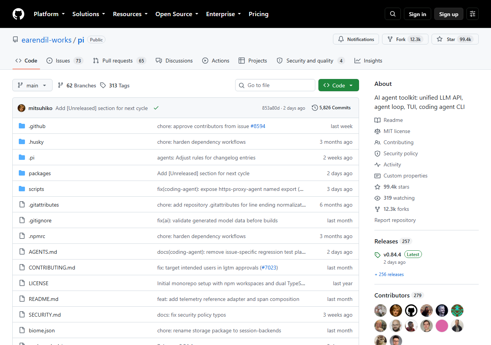The height and width of the screenshot is (345, 491).
Task: Click the Notifications bell button
Action: 356,39
